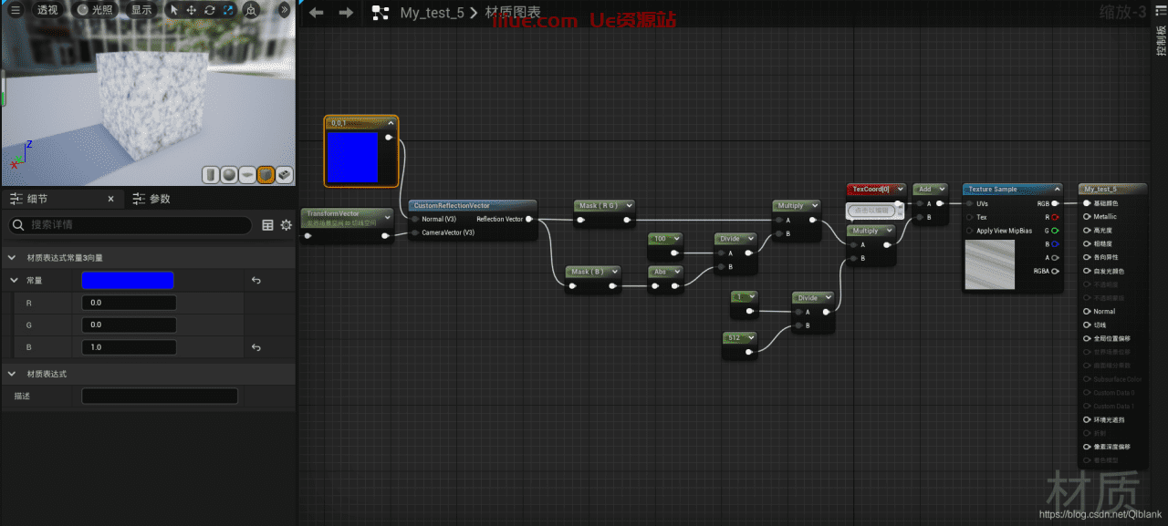
Task: Select the cylinder preview mesh icon
Action: pos(211,174)
